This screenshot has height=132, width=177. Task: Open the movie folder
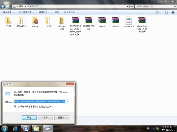pyautogui.click(x=35, y=22)
